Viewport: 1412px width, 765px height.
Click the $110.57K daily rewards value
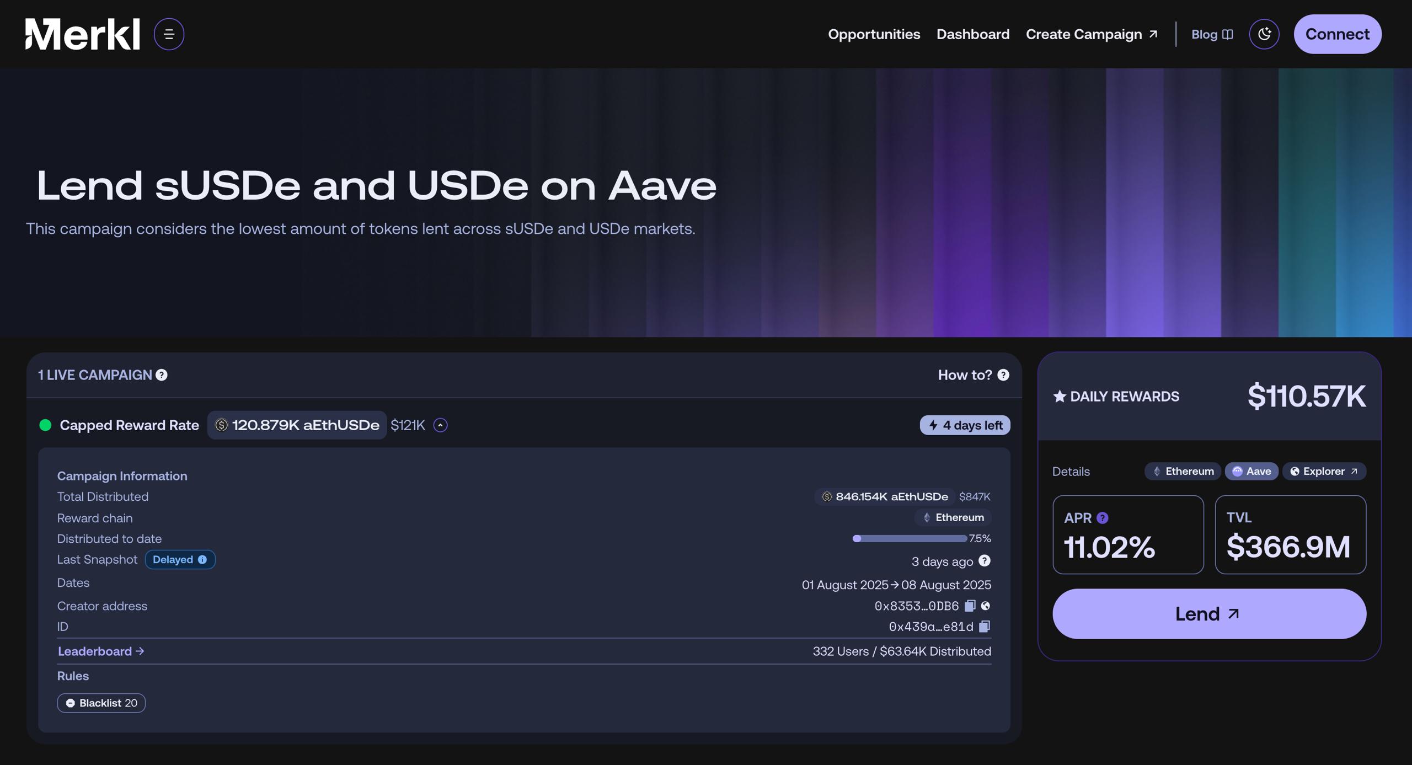(x=1307, y=396)
